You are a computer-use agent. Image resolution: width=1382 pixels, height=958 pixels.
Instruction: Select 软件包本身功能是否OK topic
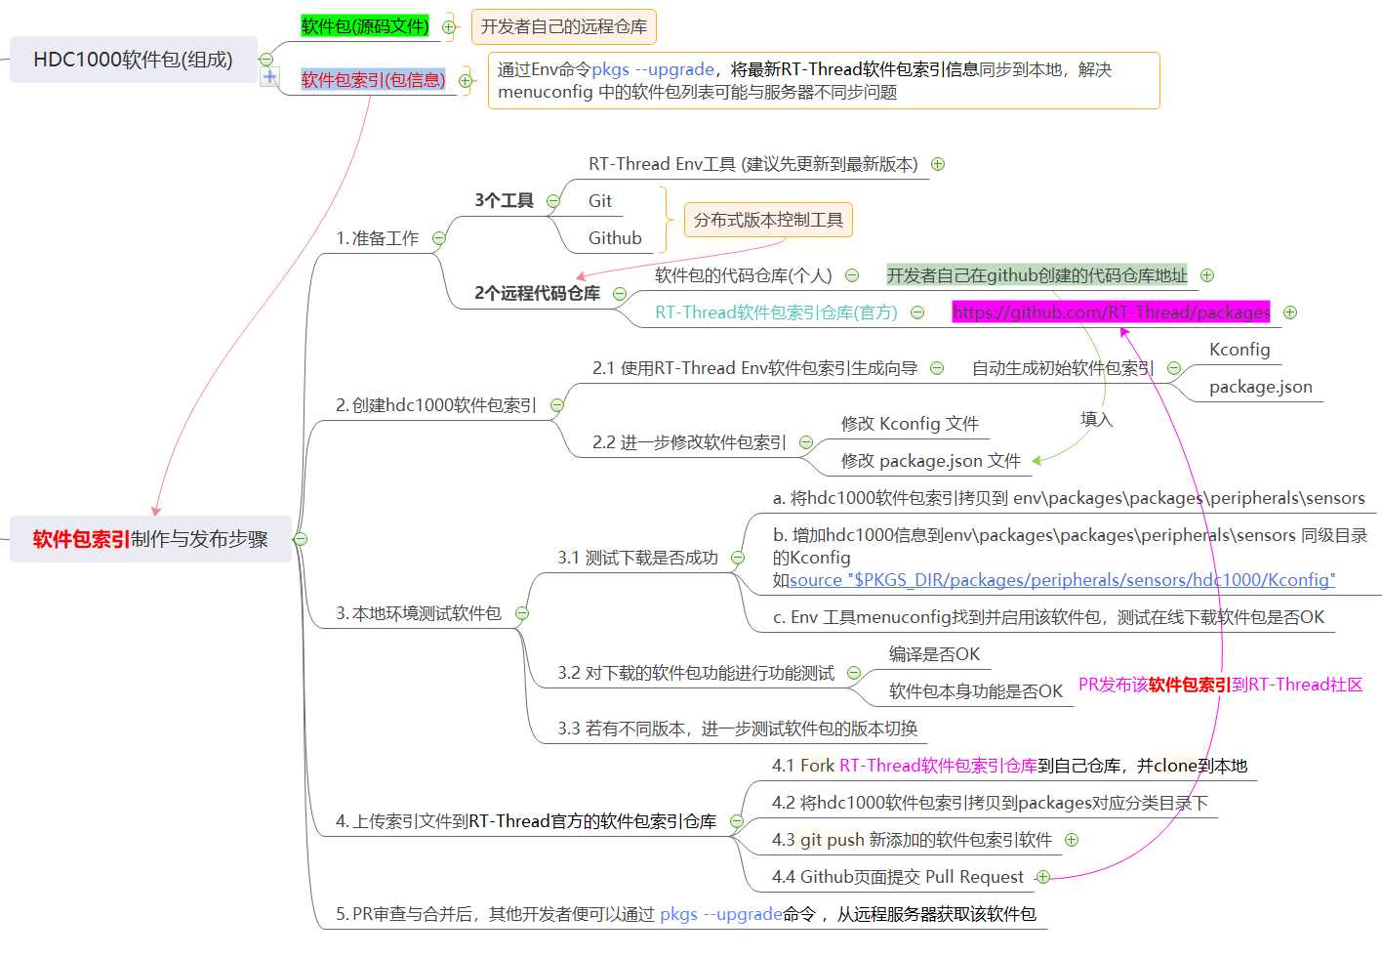tap(976, 691)
